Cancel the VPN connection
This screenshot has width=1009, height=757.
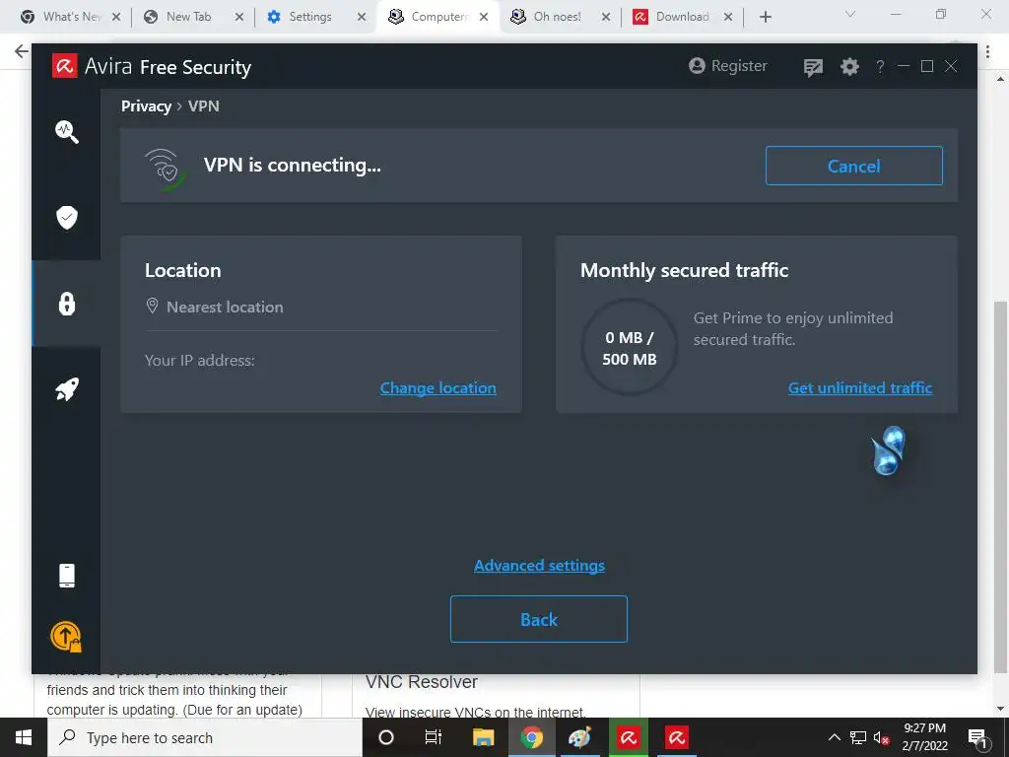[x=854, y=166]
